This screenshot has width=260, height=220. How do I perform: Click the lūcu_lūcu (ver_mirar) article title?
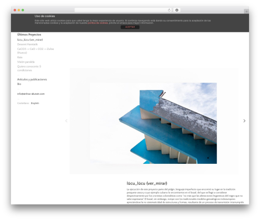coord(147,183)
